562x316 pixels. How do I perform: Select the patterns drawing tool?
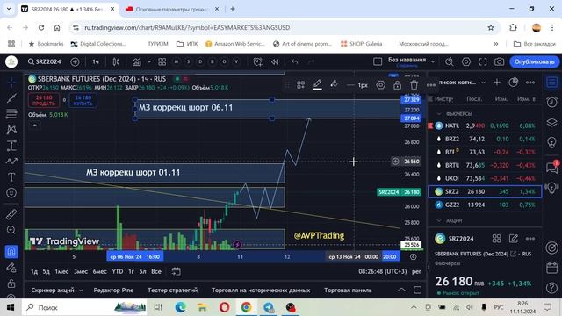(11, 129)
